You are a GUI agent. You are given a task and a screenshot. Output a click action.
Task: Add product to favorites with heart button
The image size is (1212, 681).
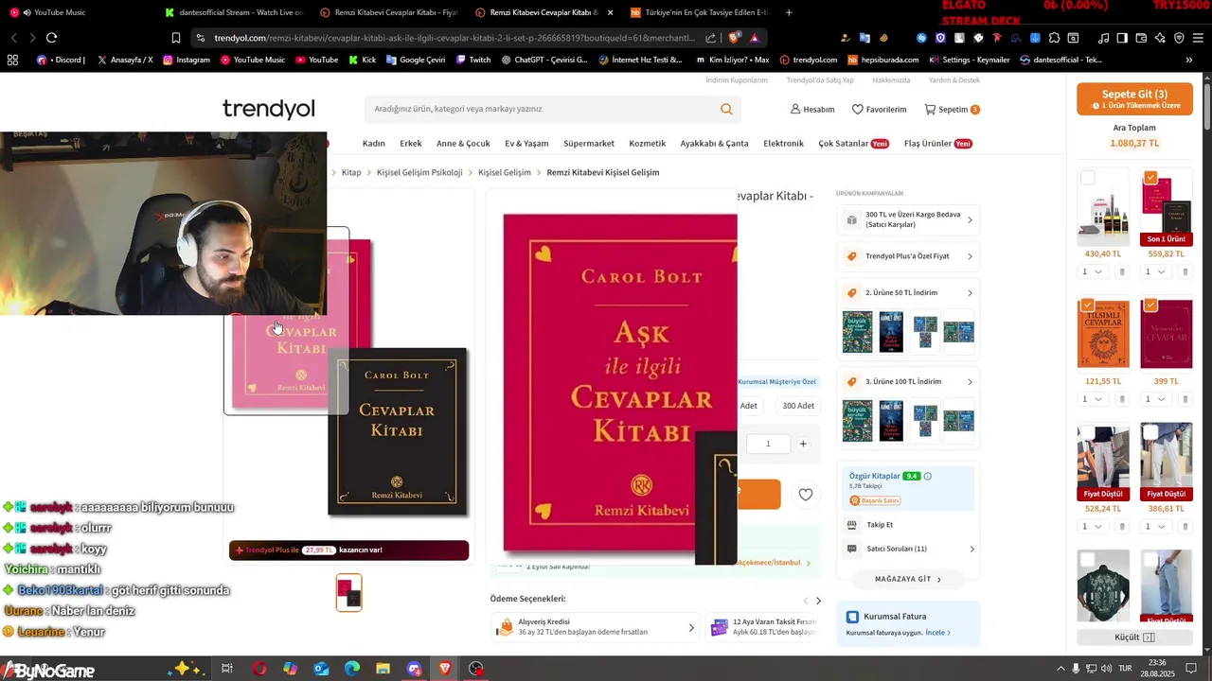(x=805, y=494)
